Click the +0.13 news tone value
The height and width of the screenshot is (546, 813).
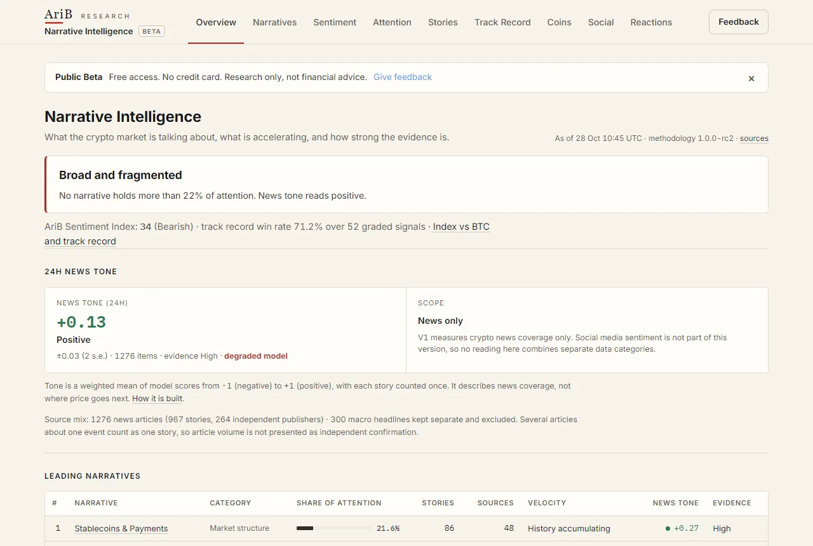pos(81,322)
